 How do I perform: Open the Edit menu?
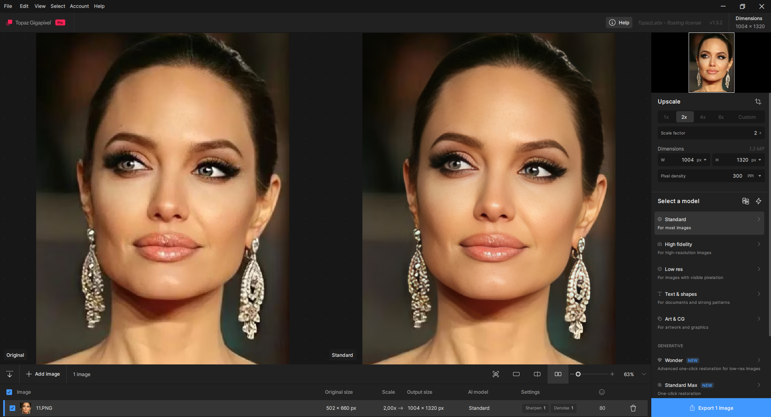[x=24, y=6]
